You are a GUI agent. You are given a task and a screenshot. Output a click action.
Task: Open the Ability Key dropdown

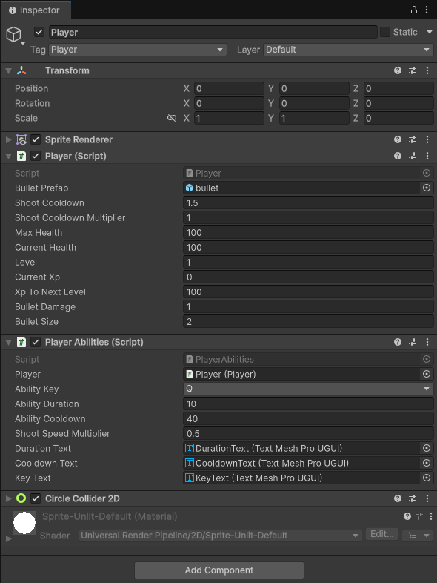(x=308, y=389)
